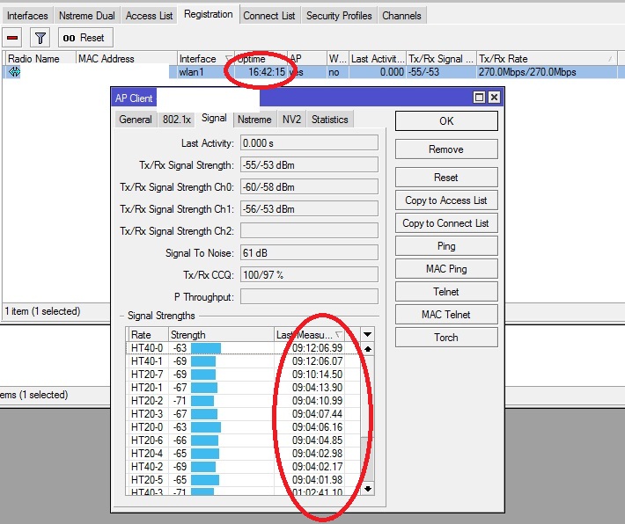625x524 pixels.
Task: Sort signal list by Strength column
Action: pyautogui.click(x=221, y=334)
